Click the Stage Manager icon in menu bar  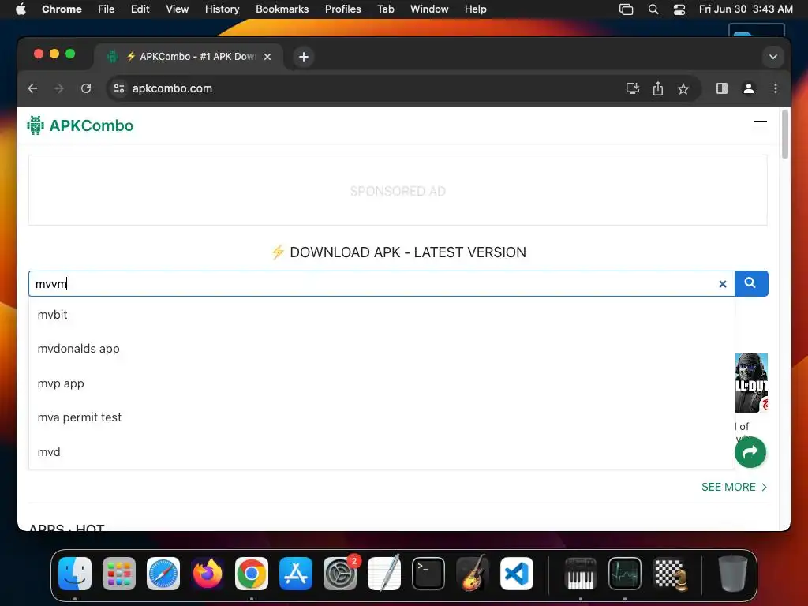click(x=626, y=9)
